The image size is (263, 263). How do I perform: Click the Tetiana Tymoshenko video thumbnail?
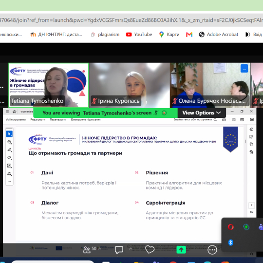coord(49,85)
